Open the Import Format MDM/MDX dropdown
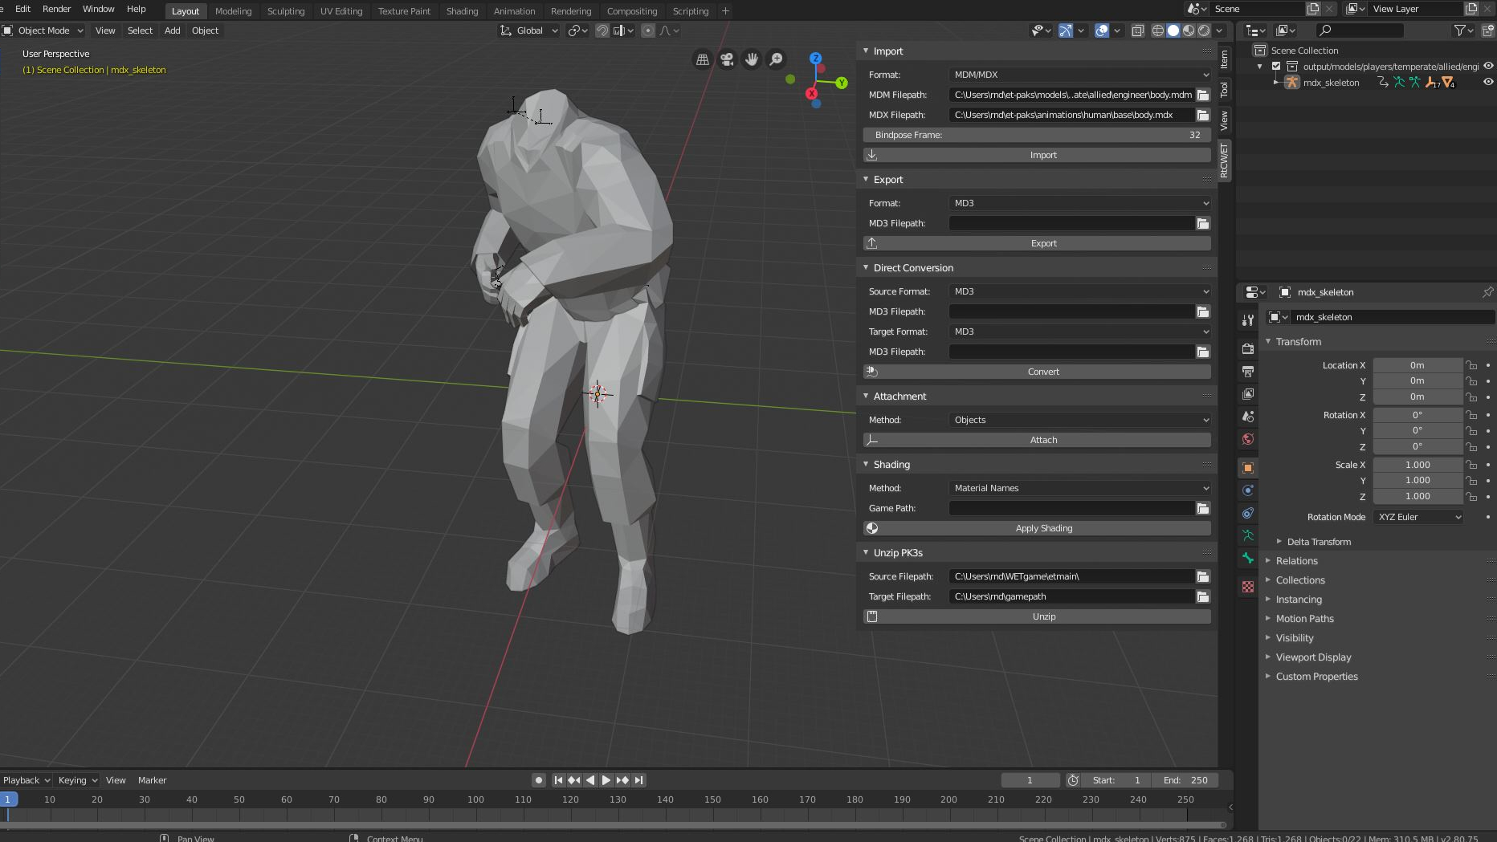The height and width of the screenshot is (842, 1497). click(1079, 75)
